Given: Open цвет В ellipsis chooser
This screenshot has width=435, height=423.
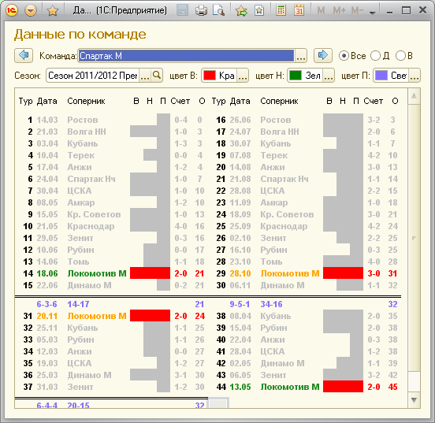Looking at the screenshot, I should (243, 76).
